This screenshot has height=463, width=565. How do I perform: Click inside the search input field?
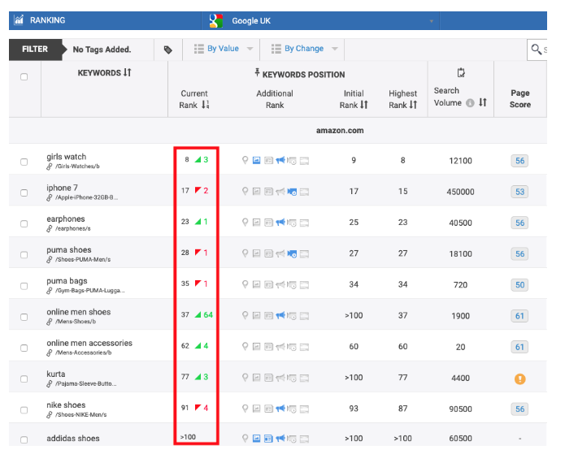point(537,50)
